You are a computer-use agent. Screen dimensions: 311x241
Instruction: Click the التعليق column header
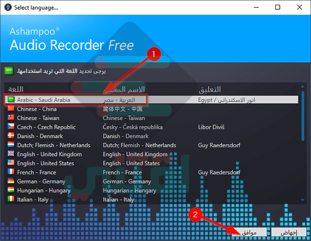[x=209, y=89]
